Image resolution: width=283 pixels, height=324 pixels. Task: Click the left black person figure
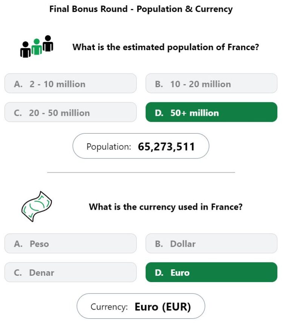[x=25, y=51]
